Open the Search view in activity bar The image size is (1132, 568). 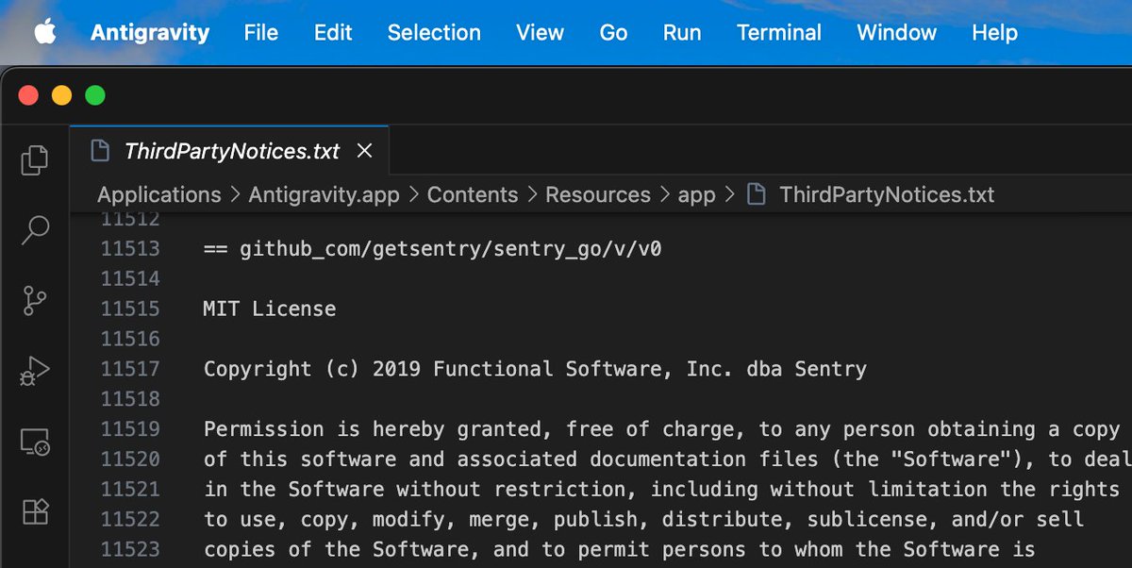(x=35, y=230)
